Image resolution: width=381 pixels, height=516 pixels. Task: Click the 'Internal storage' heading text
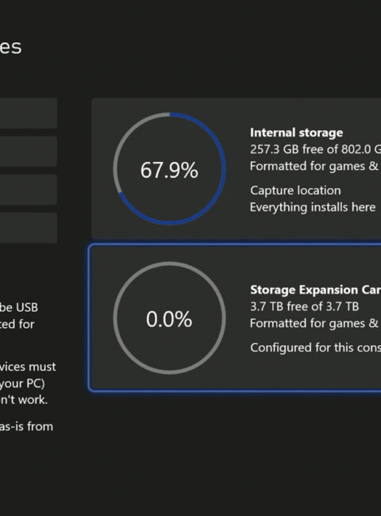click(x=296, y=133)
